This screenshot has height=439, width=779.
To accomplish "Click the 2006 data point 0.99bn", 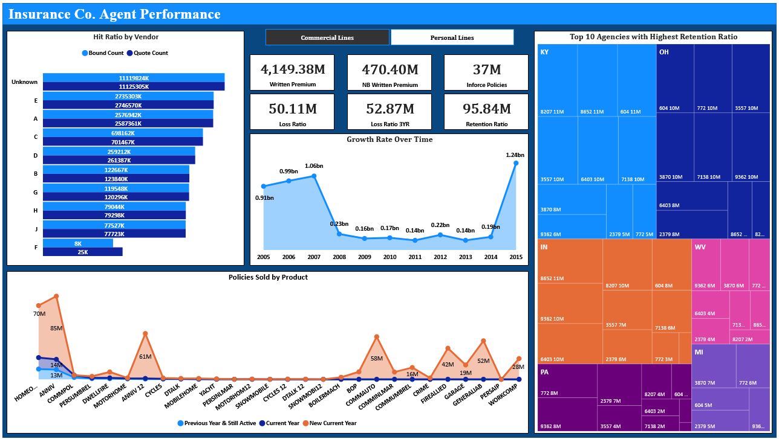I will point(288,181).
